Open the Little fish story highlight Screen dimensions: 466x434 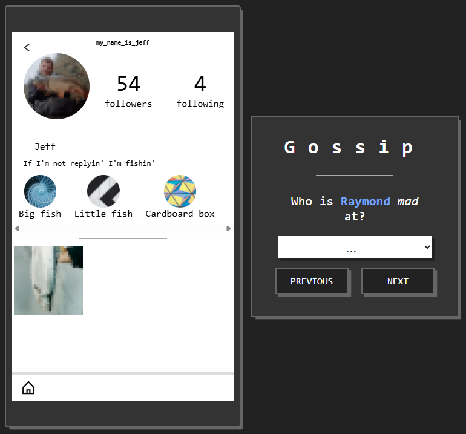(103, 191)
